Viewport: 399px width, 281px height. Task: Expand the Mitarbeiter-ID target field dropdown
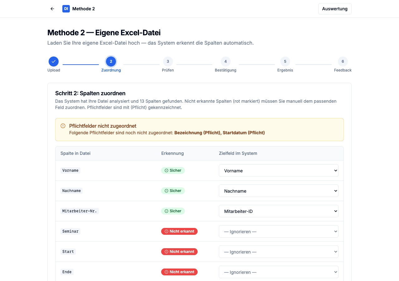[x=278, y=211]
